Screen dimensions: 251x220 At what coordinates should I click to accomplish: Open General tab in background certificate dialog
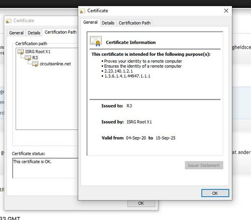[x=16, y=33]
